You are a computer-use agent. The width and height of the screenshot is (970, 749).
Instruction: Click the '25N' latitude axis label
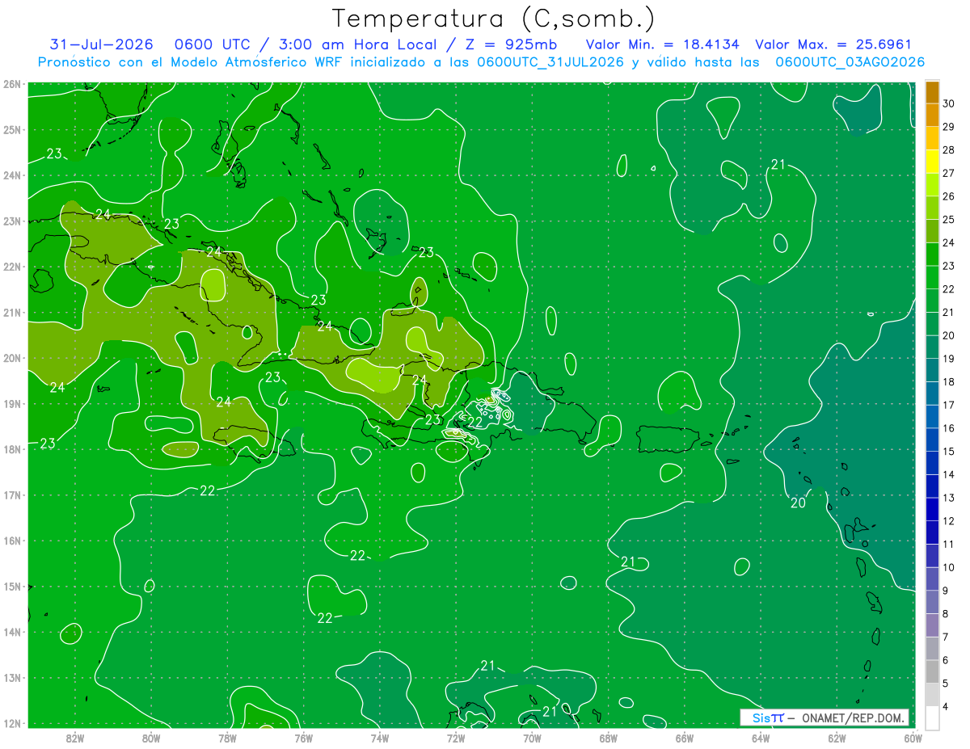pos(12,129)
